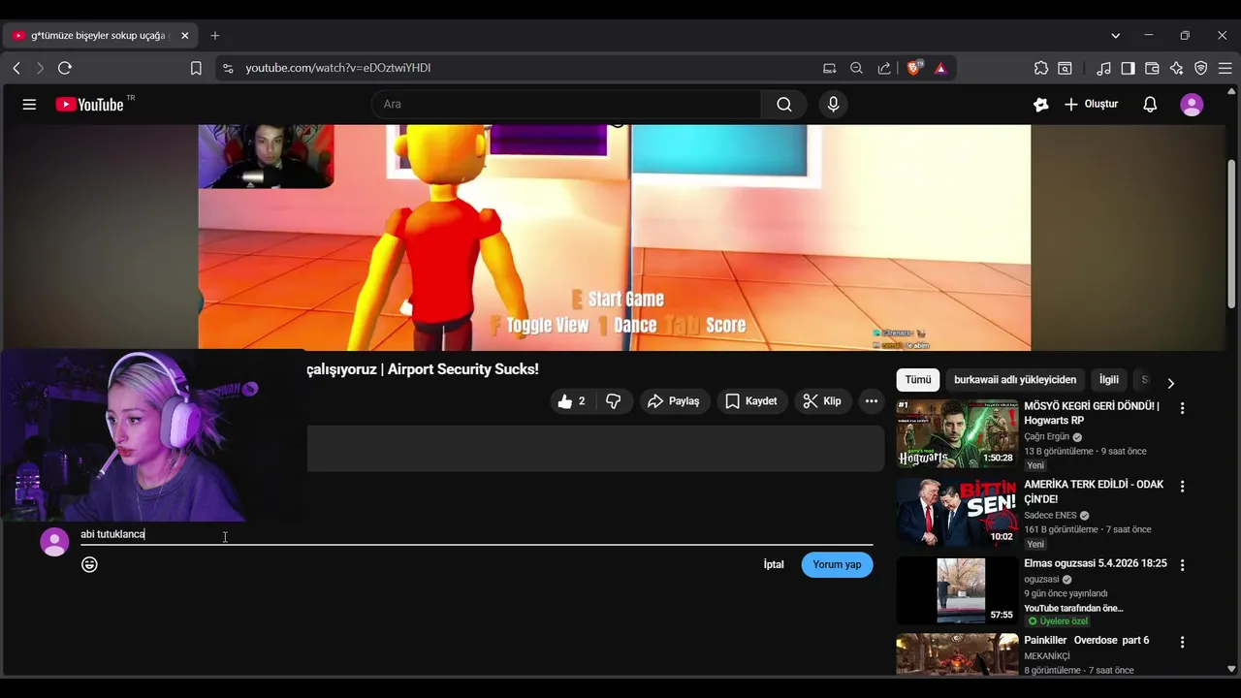Click the comment text field
This screenshot has height=698, width=1241.
tap(476, 534)
